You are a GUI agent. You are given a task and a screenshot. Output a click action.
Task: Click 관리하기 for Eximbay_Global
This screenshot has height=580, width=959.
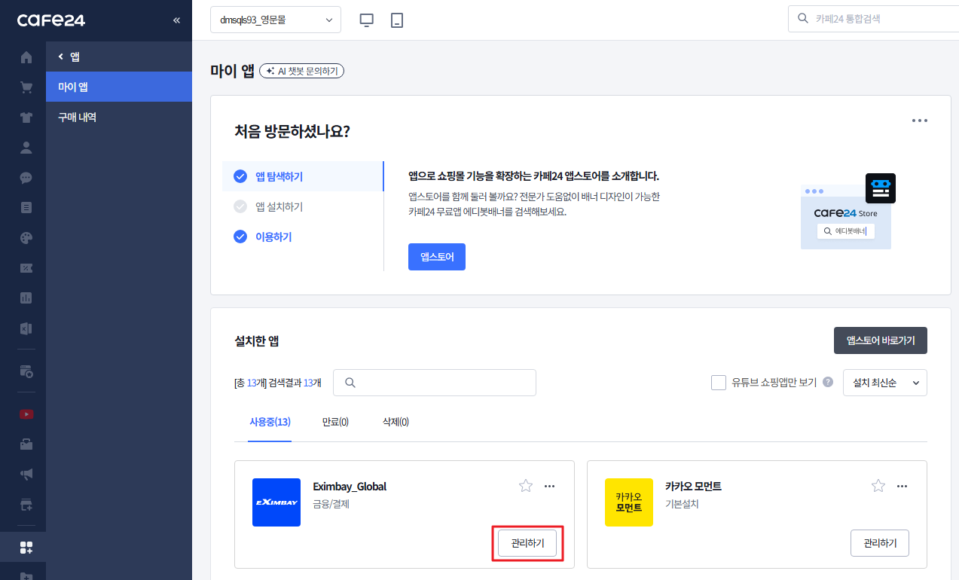pyautogui.click(x=527, y=543)
